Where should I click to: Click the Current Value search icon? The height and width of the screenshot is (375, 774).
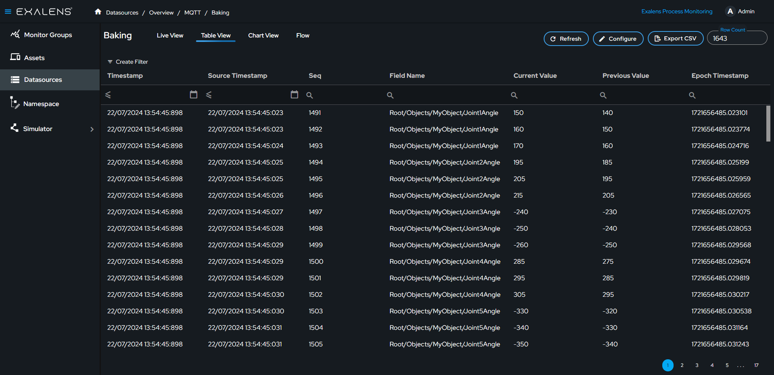(x=514, y=95)
